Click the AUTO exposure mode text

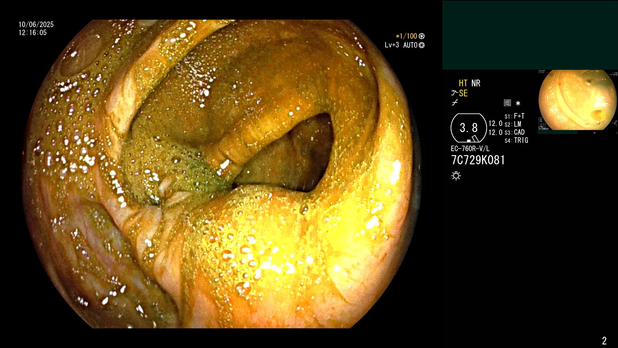click(x=410, y=45)
